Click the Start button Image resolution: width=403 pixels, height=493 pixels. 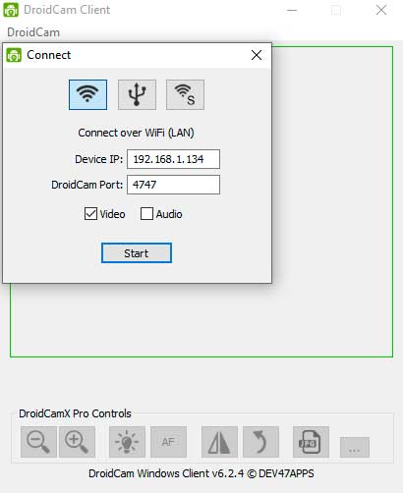coord(137,253)
